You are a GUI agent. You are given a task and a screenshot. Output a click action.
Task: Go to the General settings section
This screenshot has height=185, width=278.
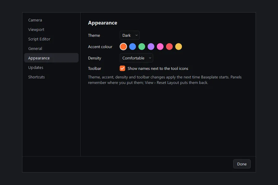[51, 48]
